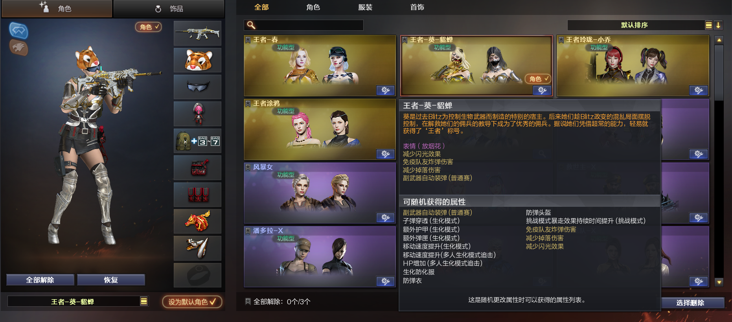Click the brown wolf head icon
This screenshot has height=322, width=732.
[18, 48]
